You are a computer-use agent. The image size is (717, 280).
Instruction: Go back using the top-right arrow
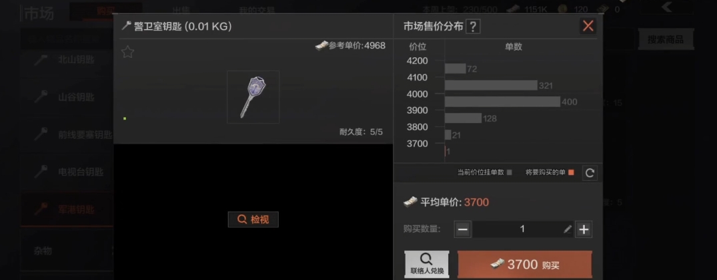pos(667,7)
